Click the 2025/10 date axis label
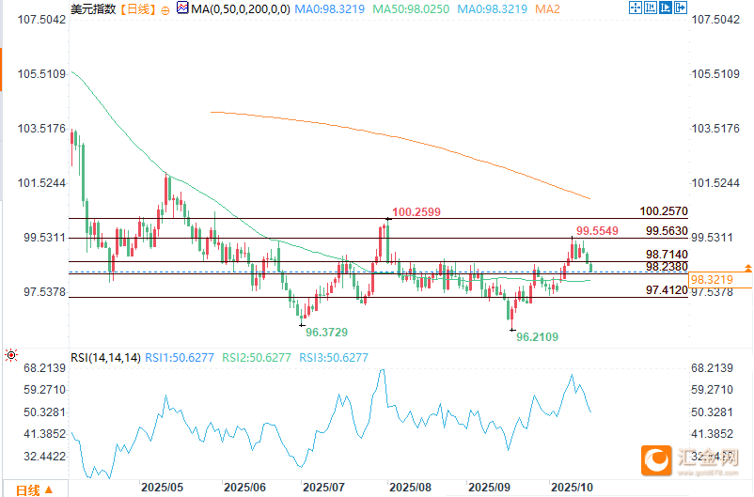 pyautogui.click(x=572, y=488)
